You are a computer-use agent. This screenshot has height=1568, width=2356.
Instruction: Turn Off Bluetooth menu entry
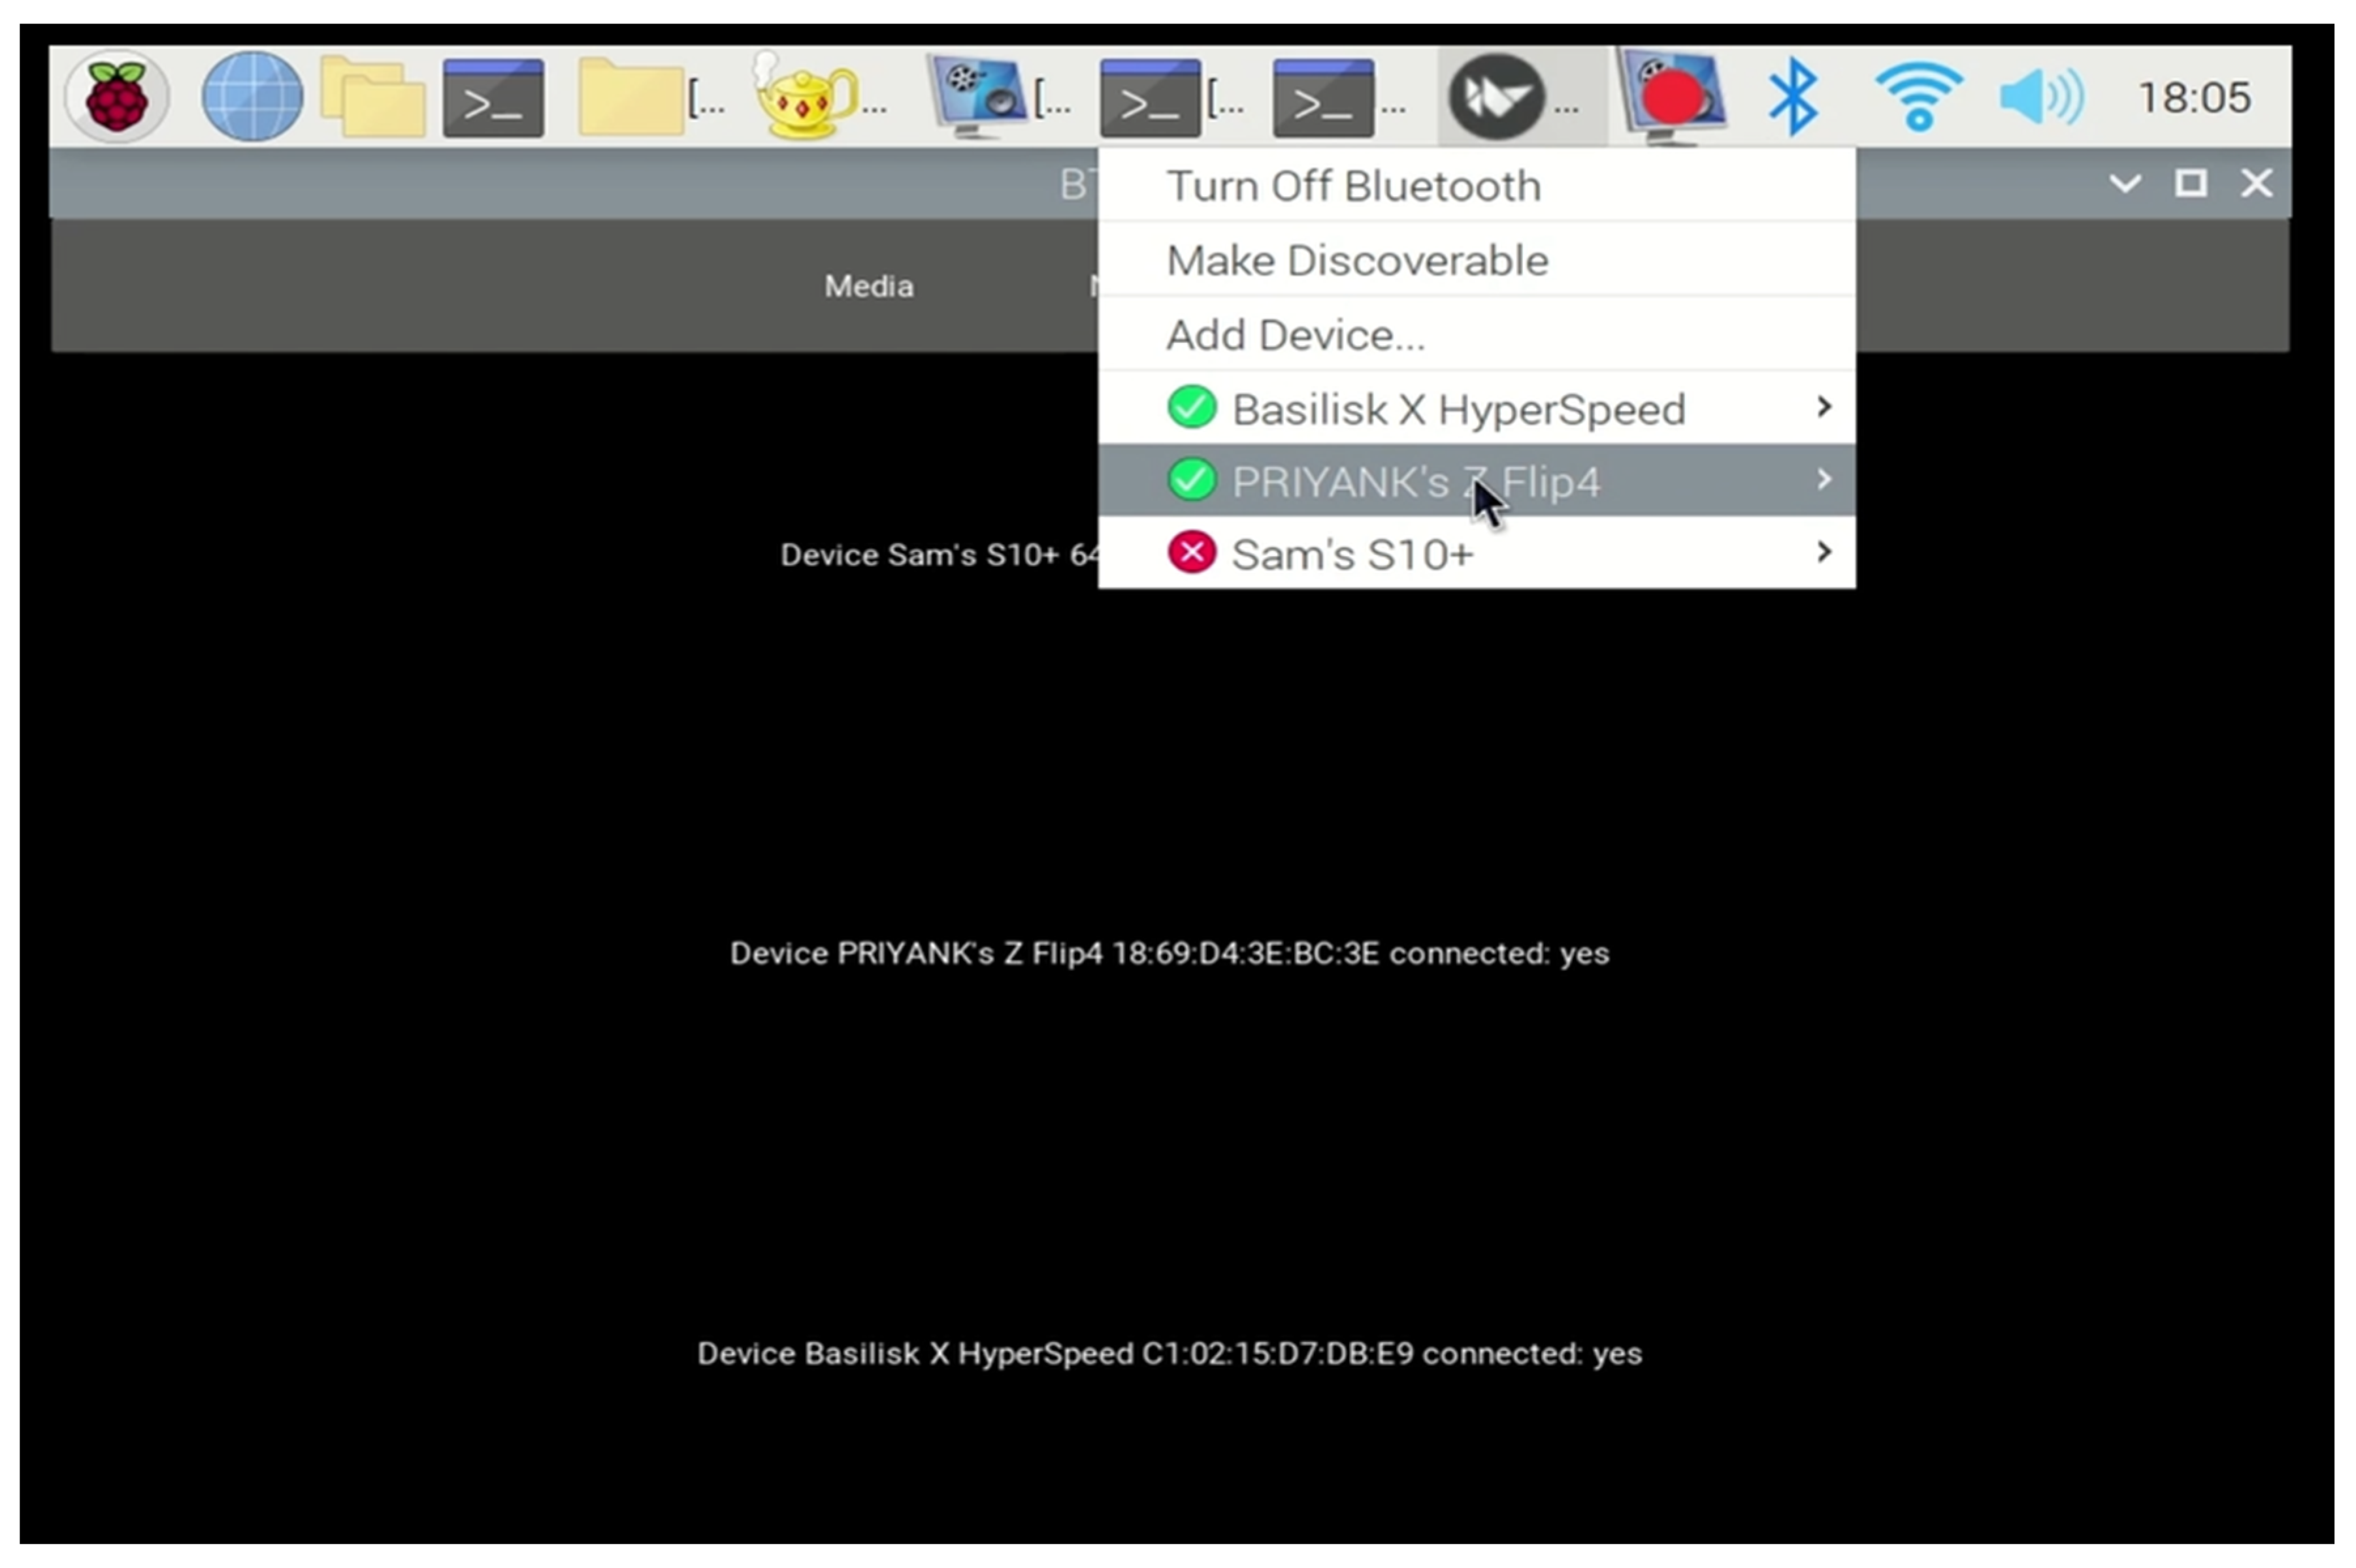(1353, 186)
